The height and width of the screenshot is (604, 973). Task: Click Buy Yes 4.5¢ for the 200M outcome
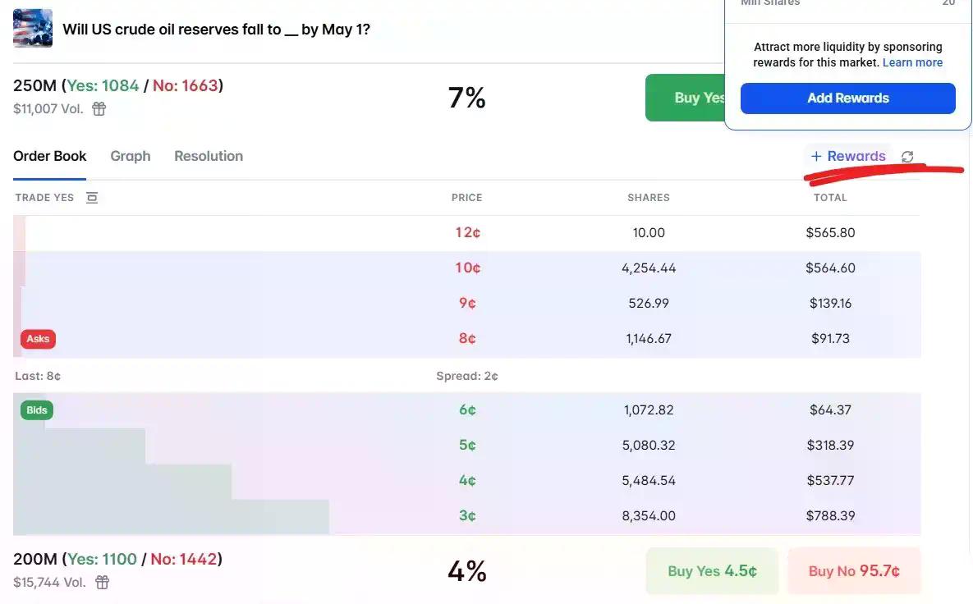point(712,570)
